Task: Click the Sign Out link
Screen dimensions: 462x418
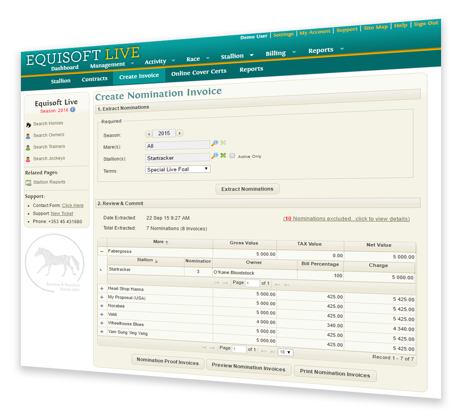Action: 426,24
